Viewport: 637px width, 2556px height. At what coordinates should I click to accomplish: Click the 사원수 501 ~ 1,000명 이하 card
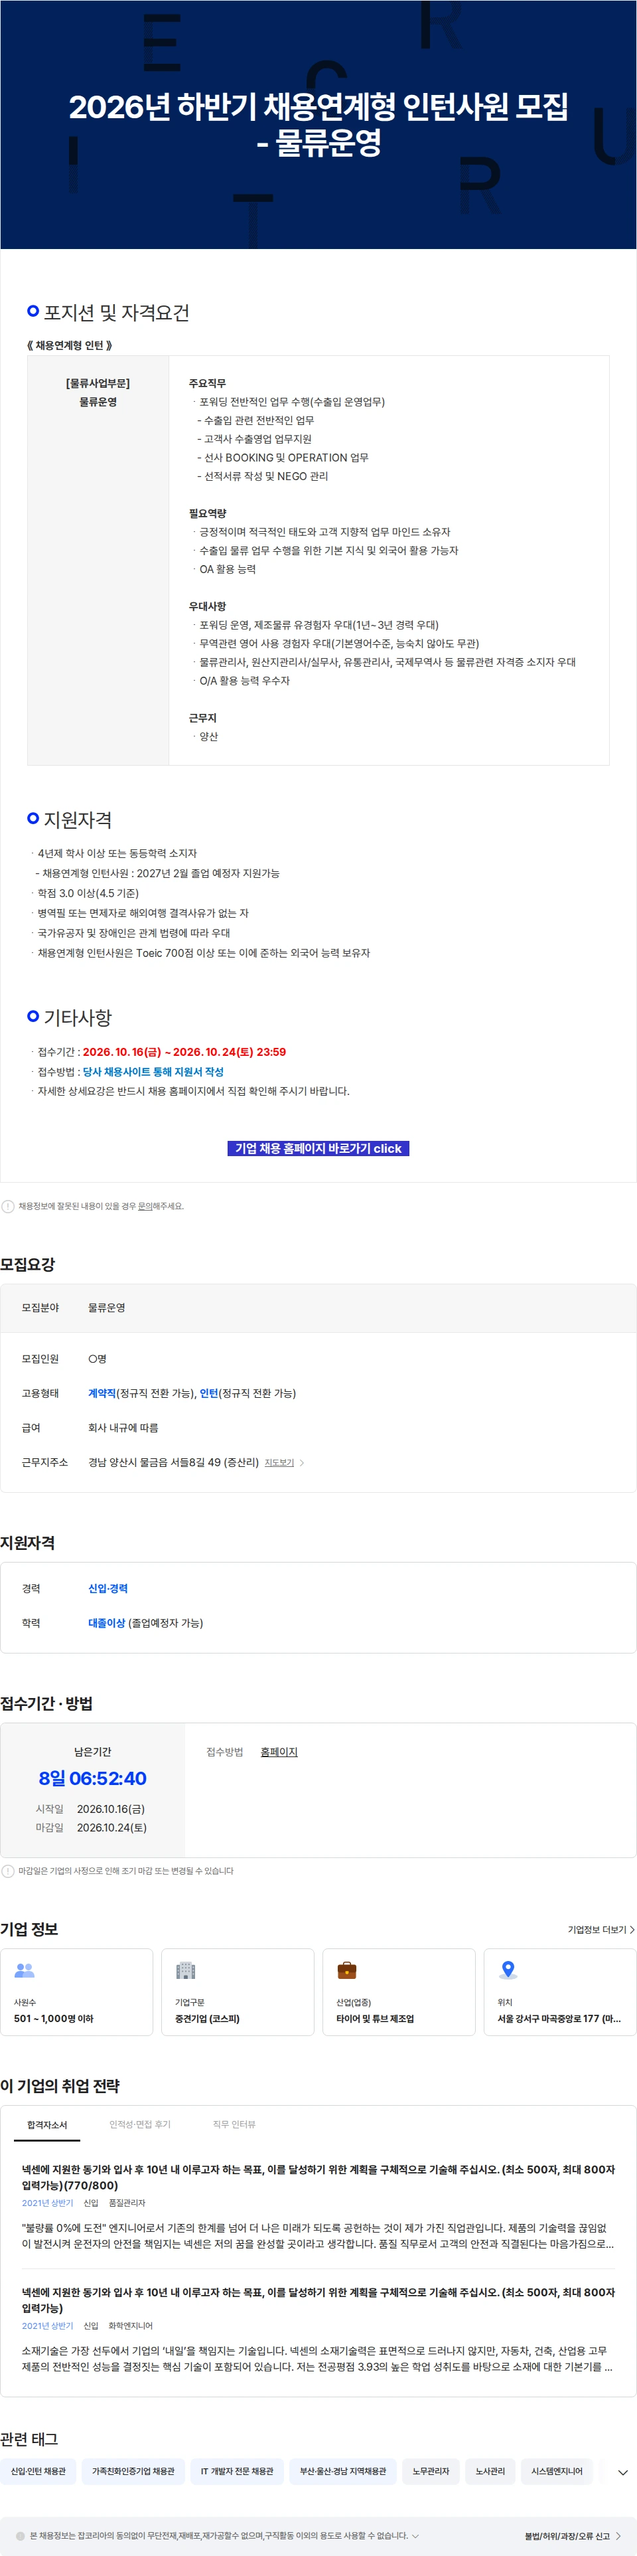point(76,1992)
